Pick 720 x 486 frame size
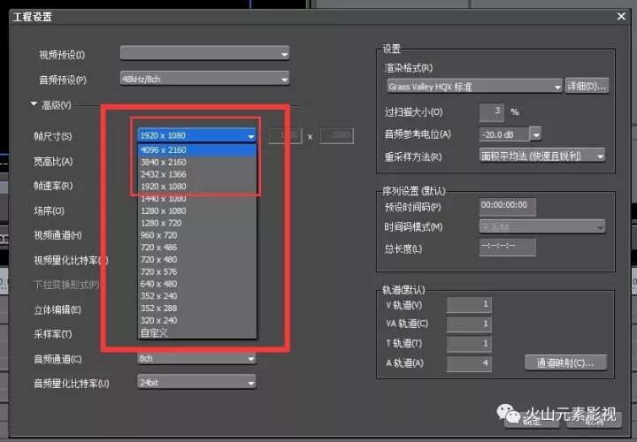637x442 pixels. click(x=197, y=248)
